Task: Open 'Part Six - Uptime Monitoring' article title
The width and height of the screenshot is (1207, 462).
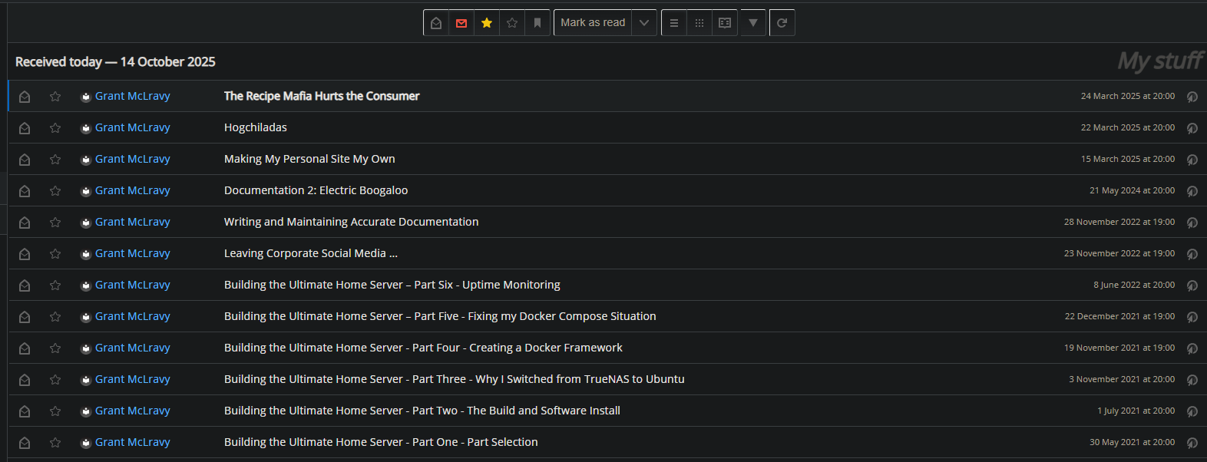Action: coord(392,285)
